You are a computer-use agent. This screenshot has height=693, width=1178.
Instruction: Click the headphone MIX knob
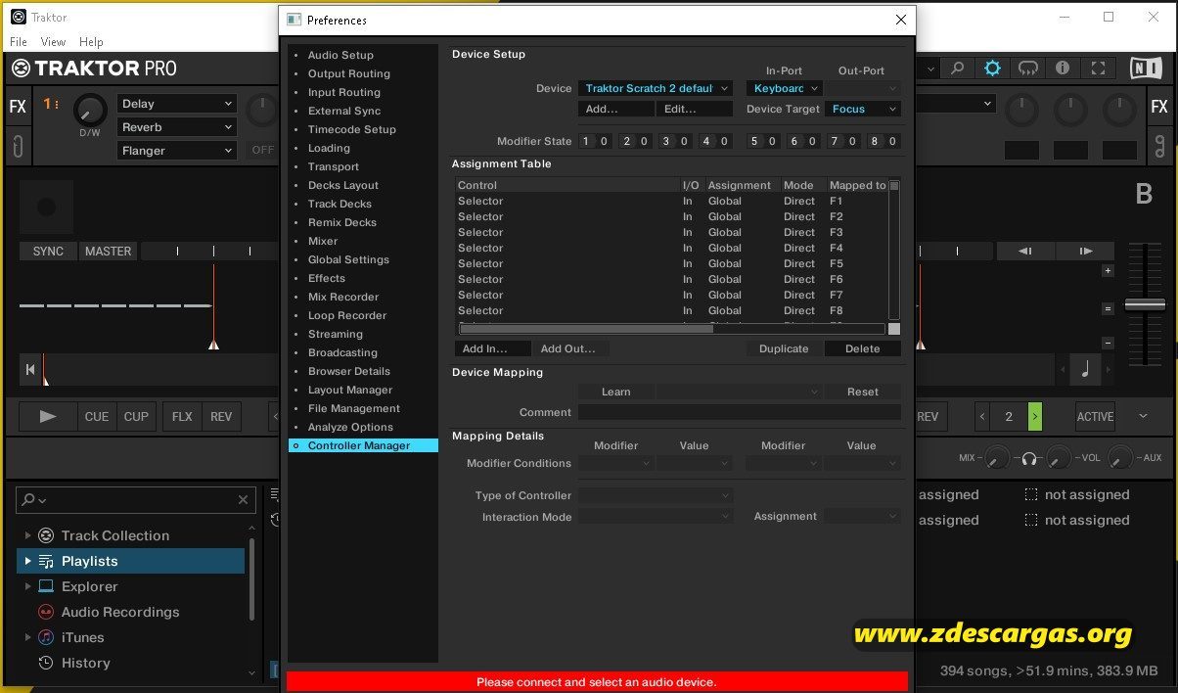[996, 458]
